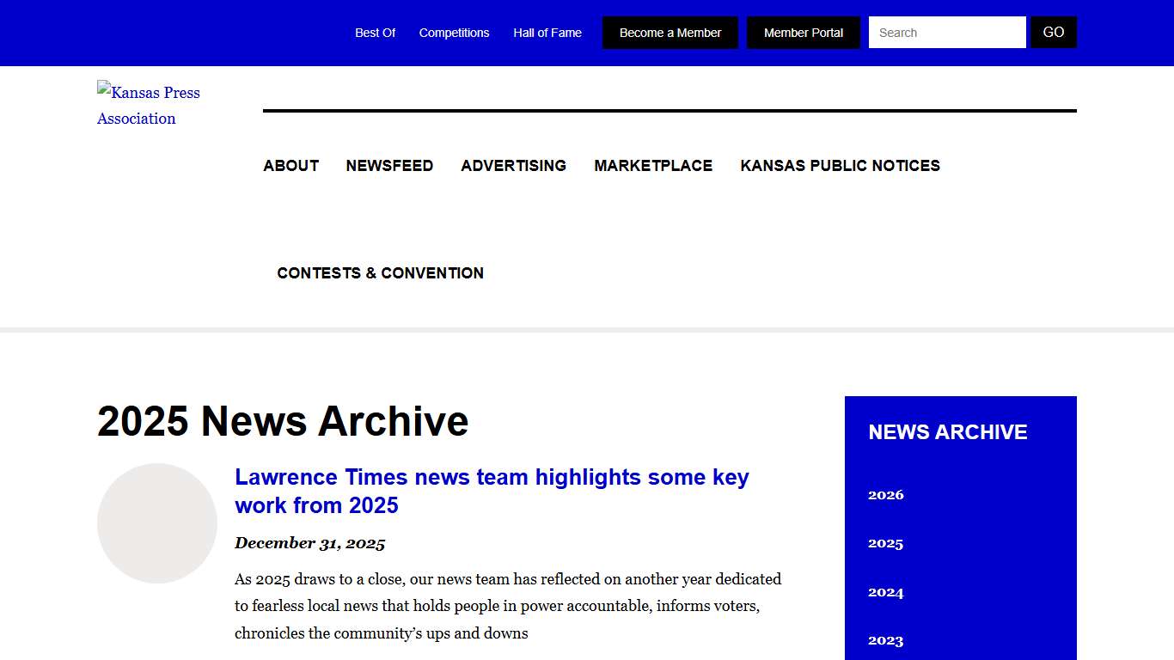Open the 2024 archive listing
Viewport: 1174px width, 660px height.
[x=885, y=591]
